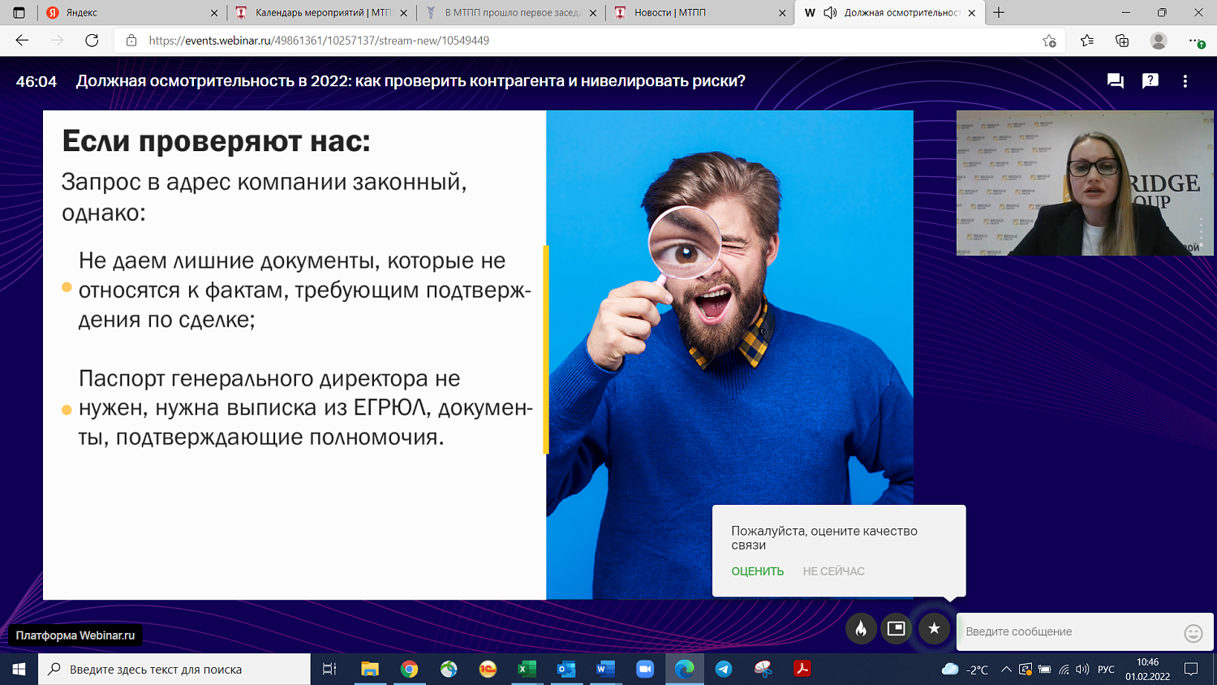
Task: Open the volume control in tray
Action: 1082,670
